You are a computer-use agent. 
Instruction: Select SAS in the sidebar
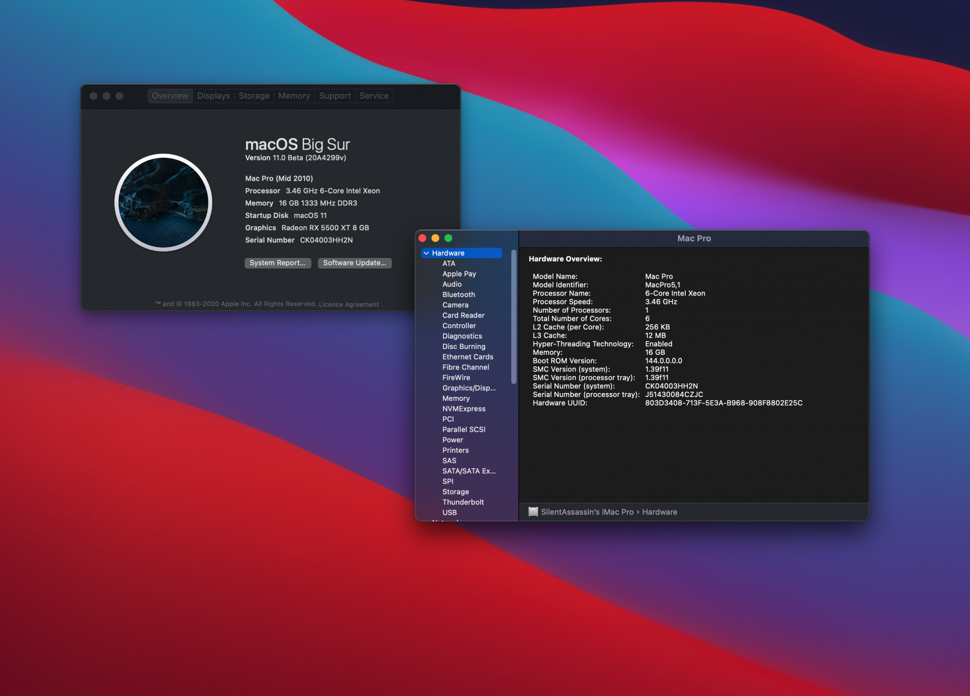(x=449, y=461)
